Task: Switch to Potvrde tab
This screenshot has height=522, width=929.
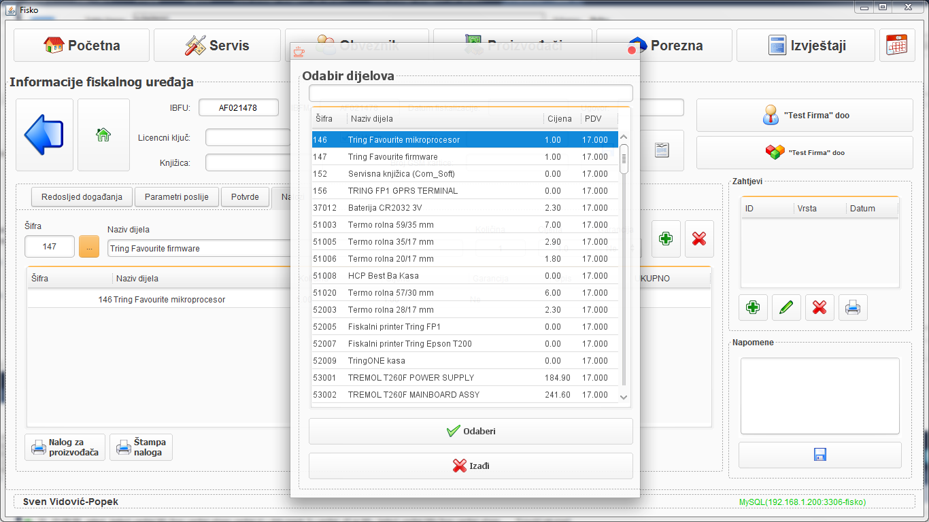Action: coord(245,197)
